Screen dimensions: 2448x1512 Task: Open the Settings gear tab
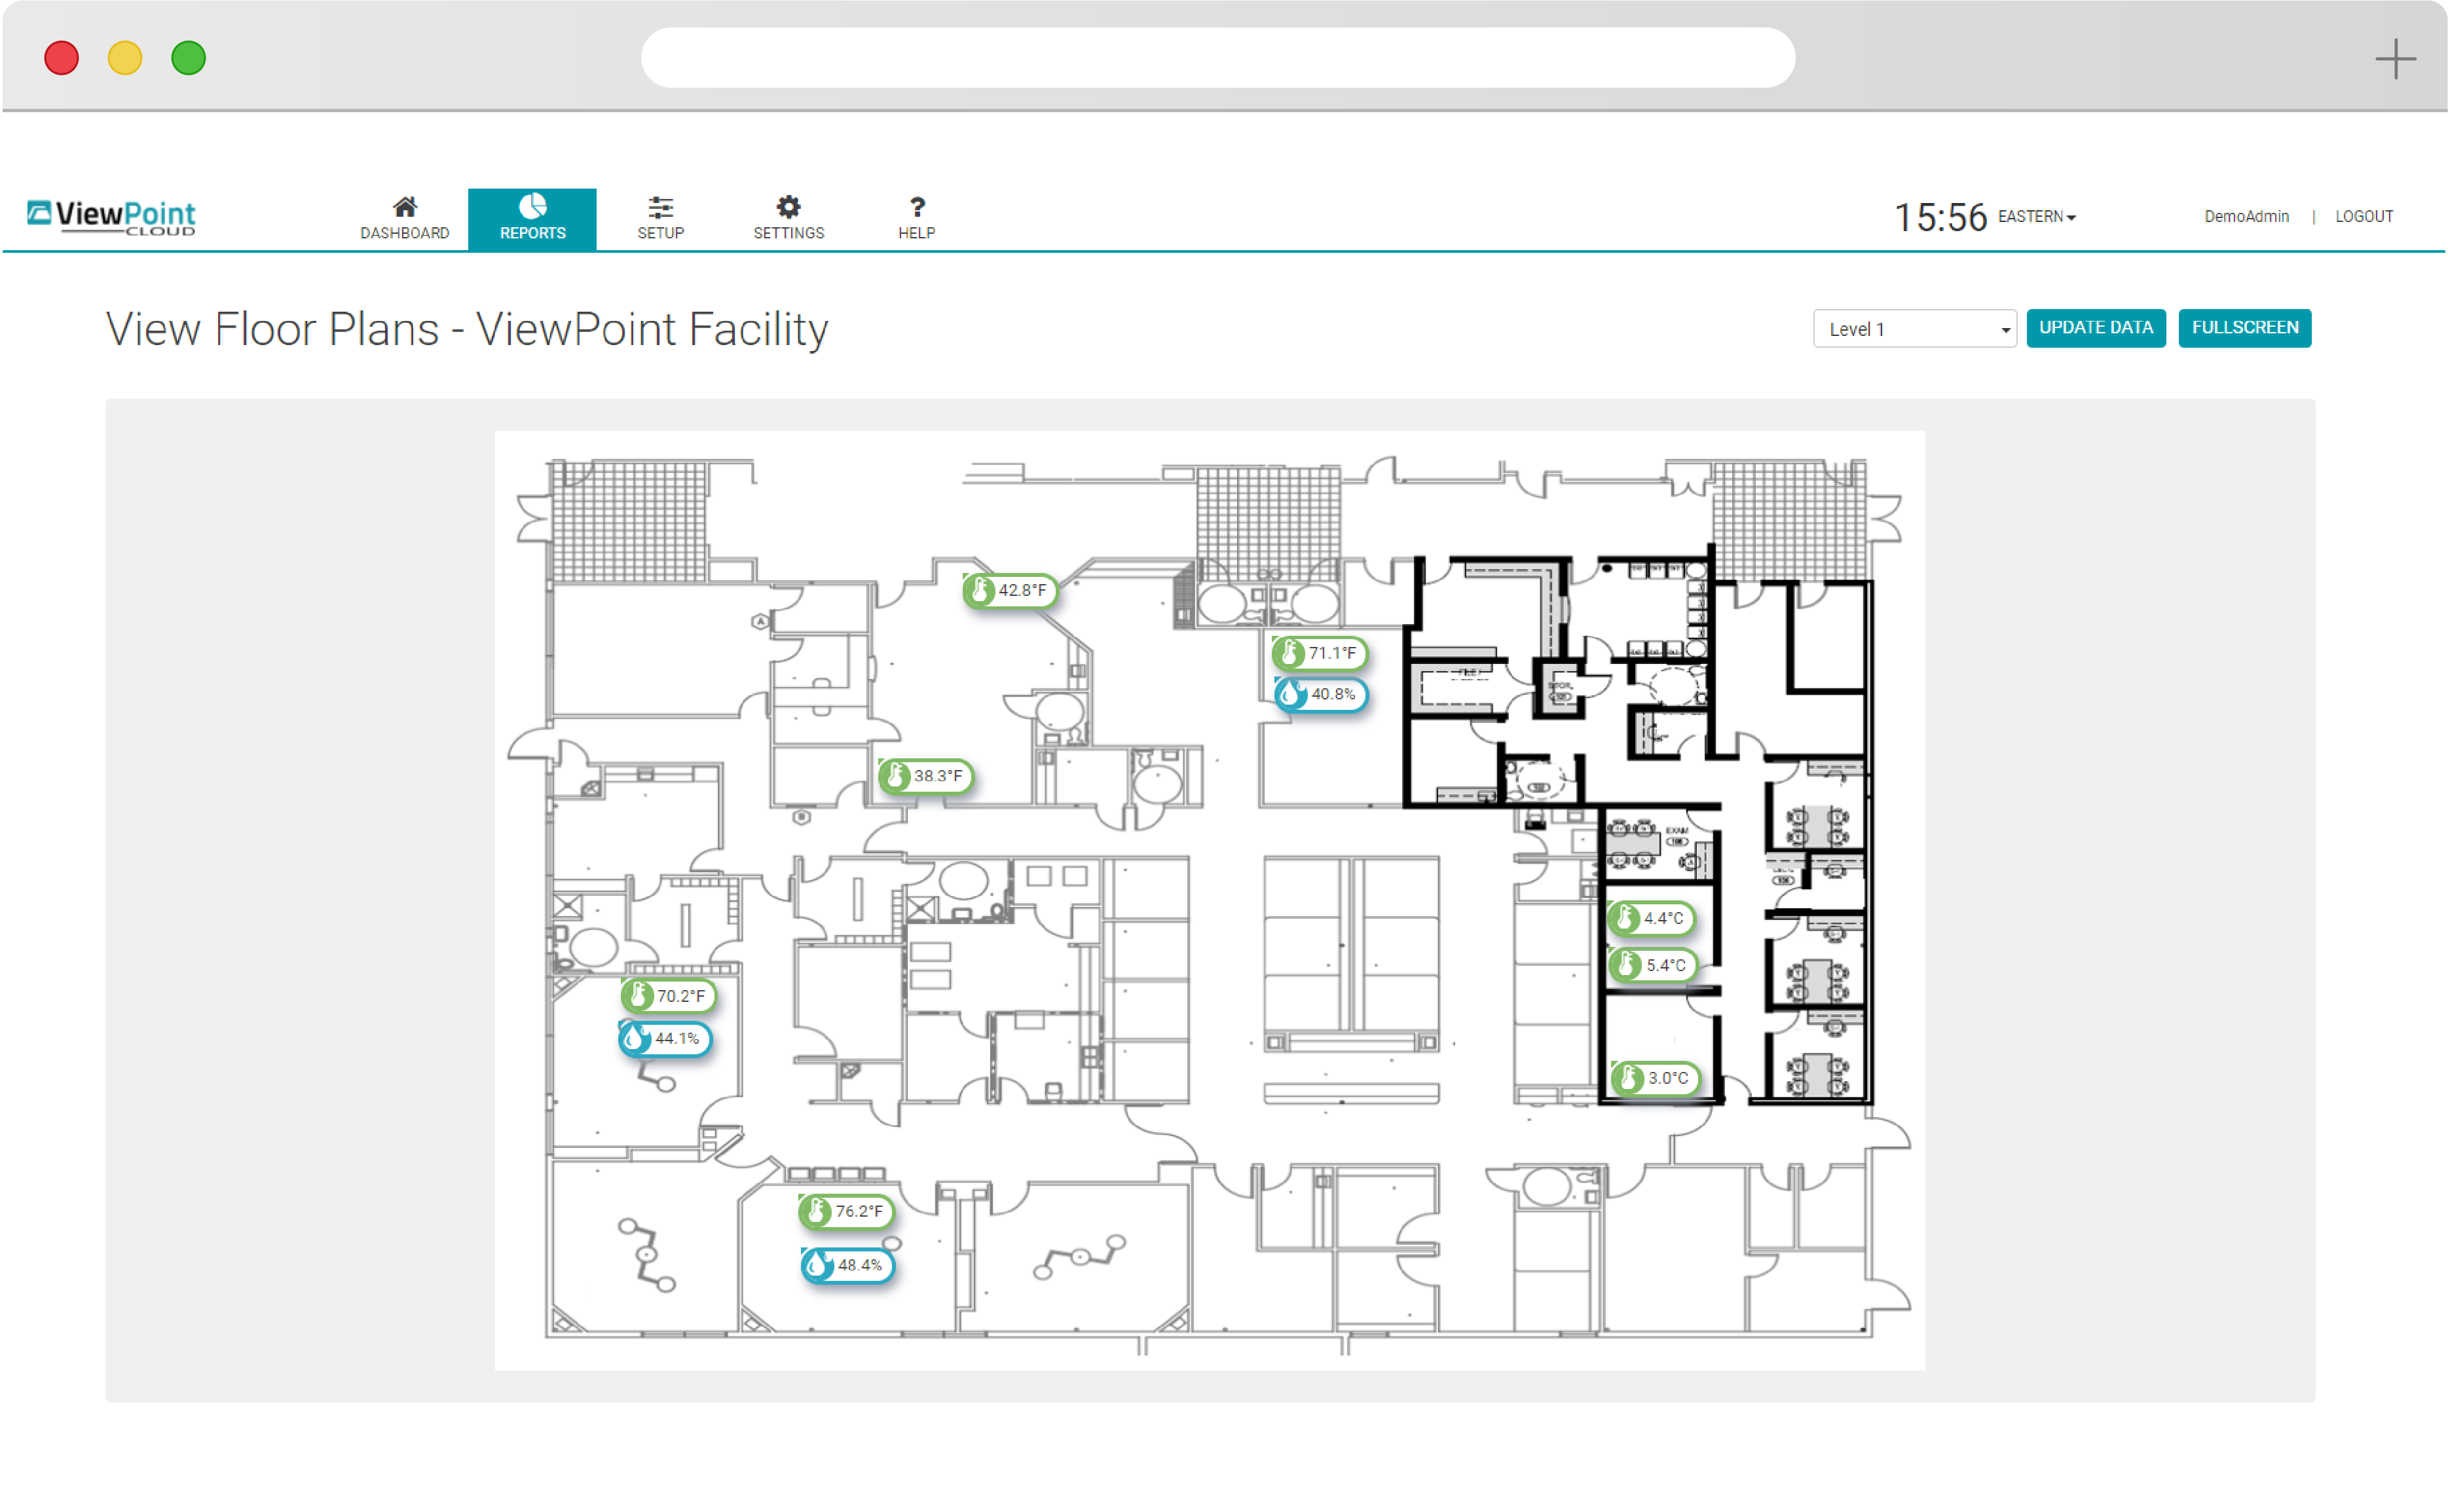click(x=788, y=218)
